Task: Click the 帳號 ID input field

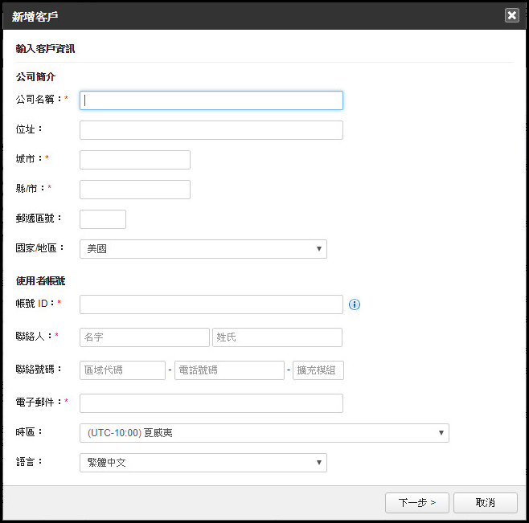Action: pos(211,304)
